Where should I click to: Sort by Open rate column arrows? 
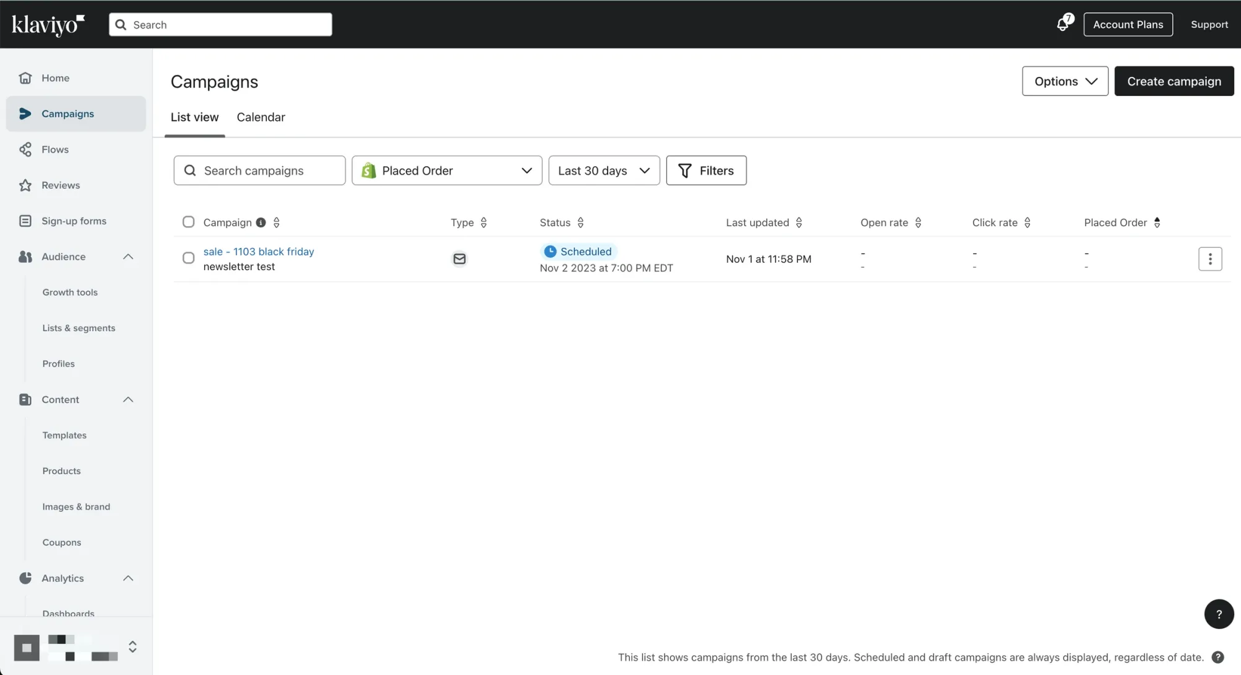point(918,223)
